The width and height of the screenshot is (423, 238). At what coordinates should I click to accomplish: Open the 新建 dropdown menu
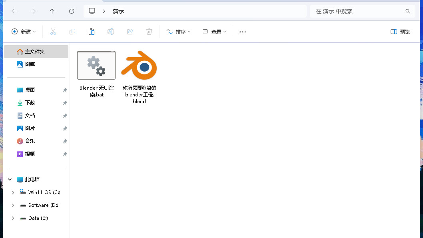pyautogui.click(x=24, y=32)
